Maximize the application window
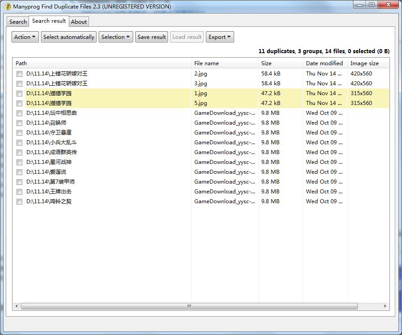 (x=371, y=5)
